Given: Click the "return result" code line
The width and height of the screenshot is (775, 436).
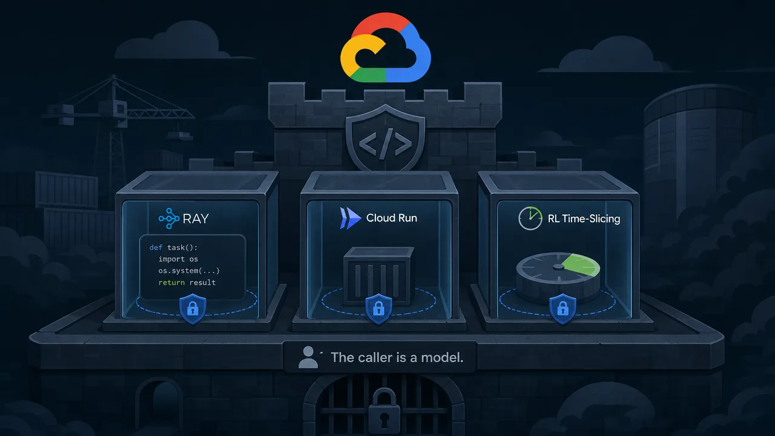Looking at the screenshot, I should point(187,282).
